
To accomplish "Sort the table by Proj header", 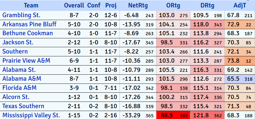I will coord(111,5).
